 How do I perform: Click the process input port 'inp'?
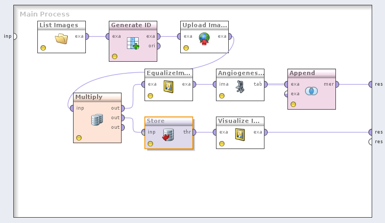pos(15,36)
